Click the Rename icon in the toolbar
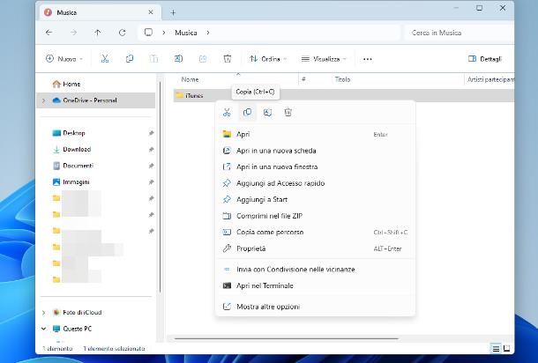This screenshot has height=363, width=538. [x=178, y=59]
